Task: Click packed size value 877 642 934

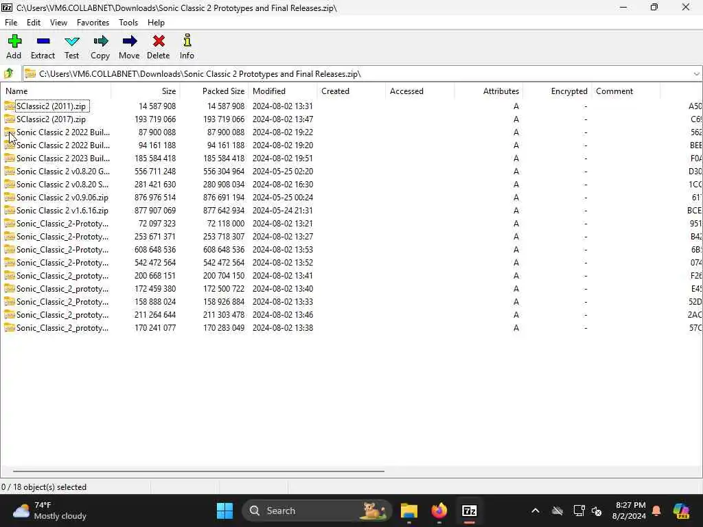Action: 224,210
